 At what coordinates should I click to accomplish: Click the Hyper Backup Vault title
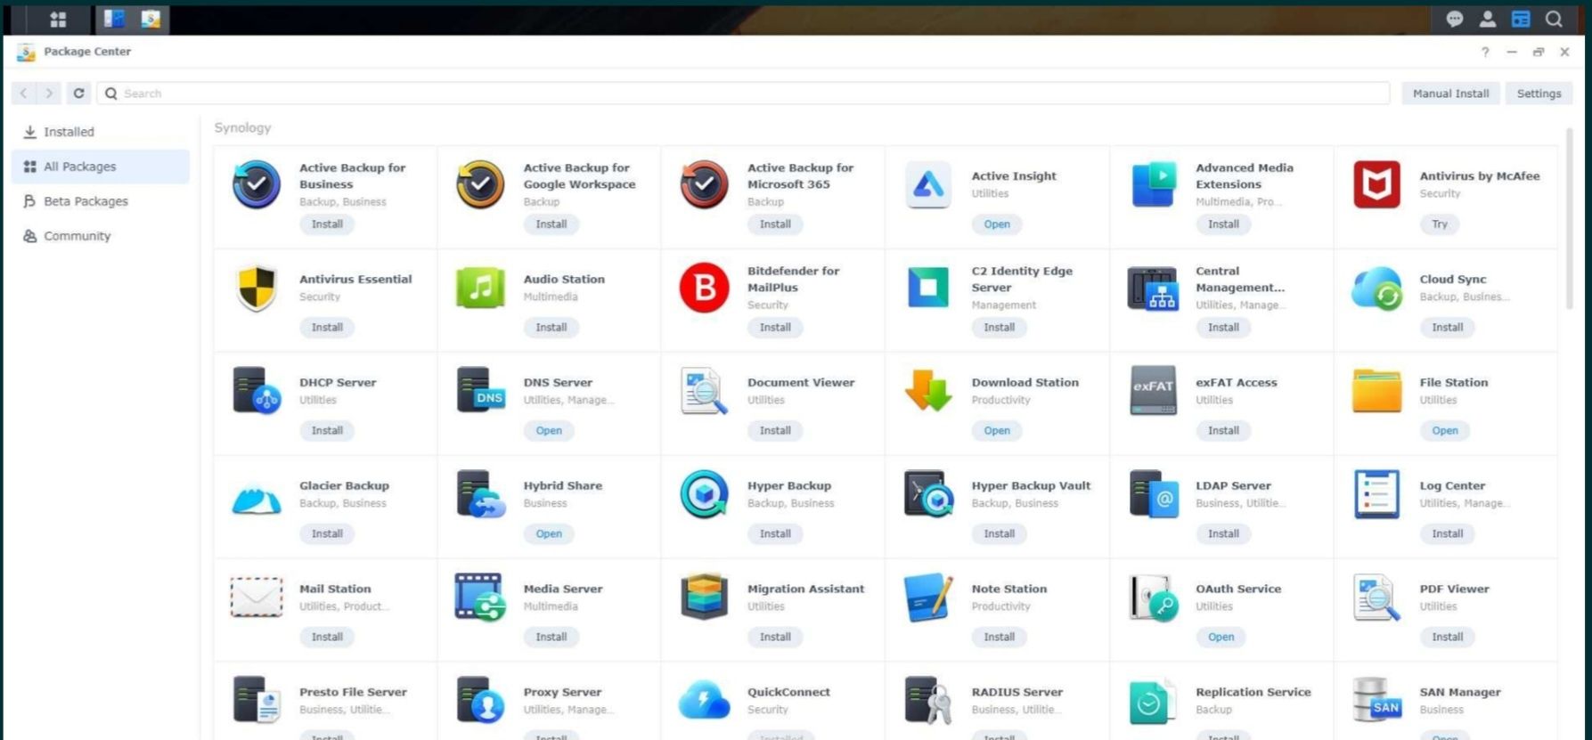[x=1031, y=486]
